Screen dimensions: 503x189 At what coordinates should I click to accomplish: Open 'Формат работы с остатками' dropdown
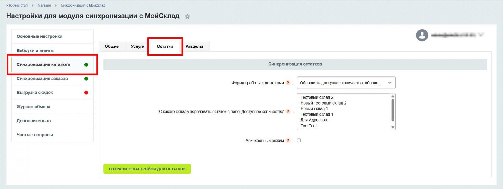tap(346, 83)
